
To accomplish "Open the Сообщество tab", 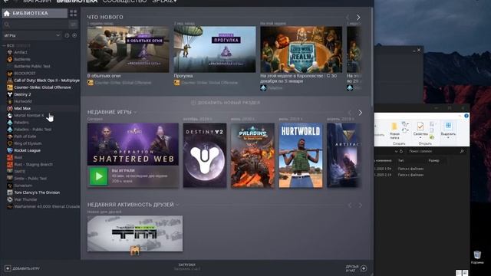I will pos(124,2).
